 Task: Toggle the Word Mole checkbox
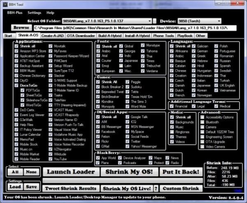click(x=128, y=107)
